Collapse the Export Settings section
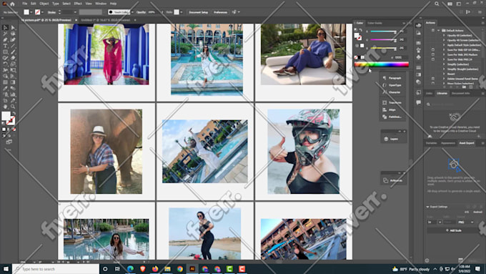Image resolution: width=486 pixels, height=274 pixels. [427, 207]
